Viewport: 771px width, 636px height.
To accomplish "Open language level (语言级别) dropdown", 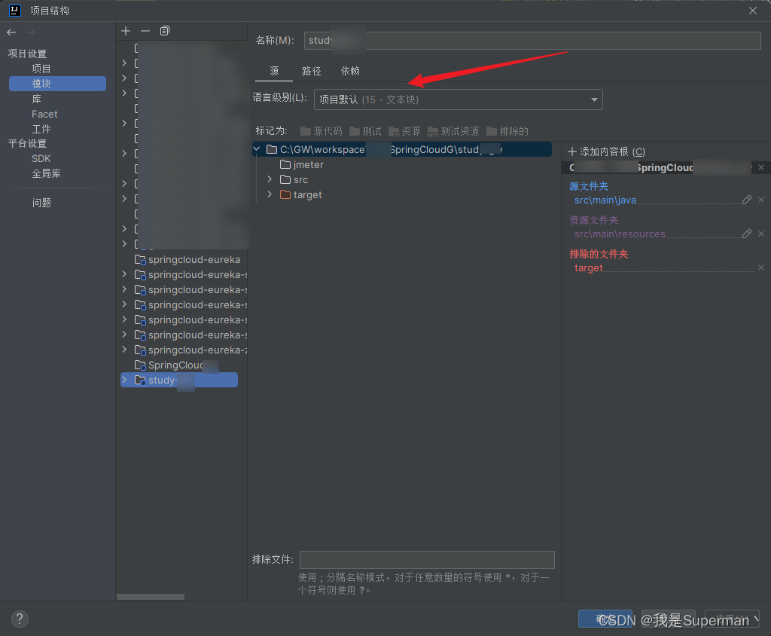I will tap(459, 99).
